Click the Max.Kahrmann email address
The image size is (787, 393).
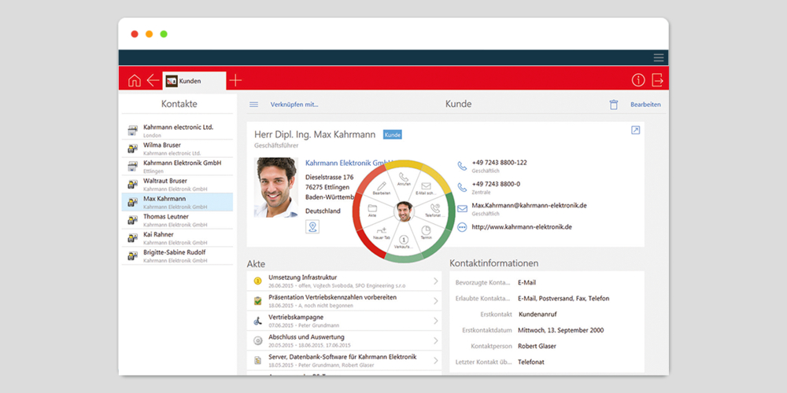coord(529,205)
